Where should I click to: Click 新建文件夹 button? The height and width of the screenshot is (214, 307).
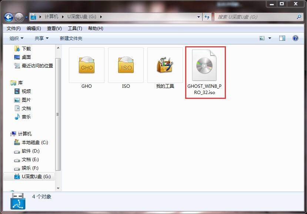(71, 38)
